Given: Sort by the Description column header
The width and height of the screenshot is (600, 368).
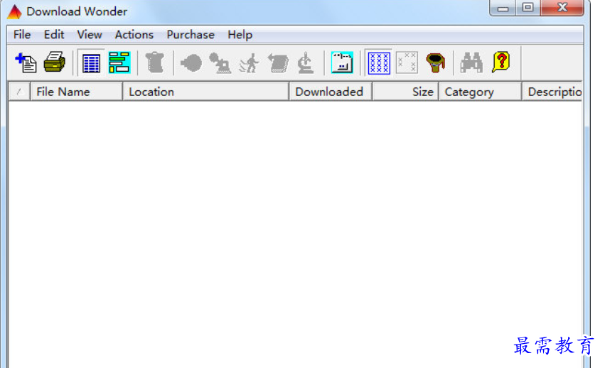Looking at the screenshot, I should tap(552, 92).
